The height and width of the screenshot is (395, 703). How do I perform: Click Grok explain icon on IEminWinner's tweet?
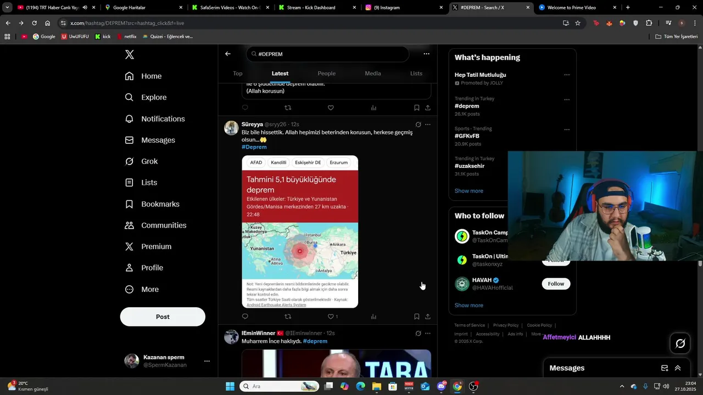tap(418, 333)
